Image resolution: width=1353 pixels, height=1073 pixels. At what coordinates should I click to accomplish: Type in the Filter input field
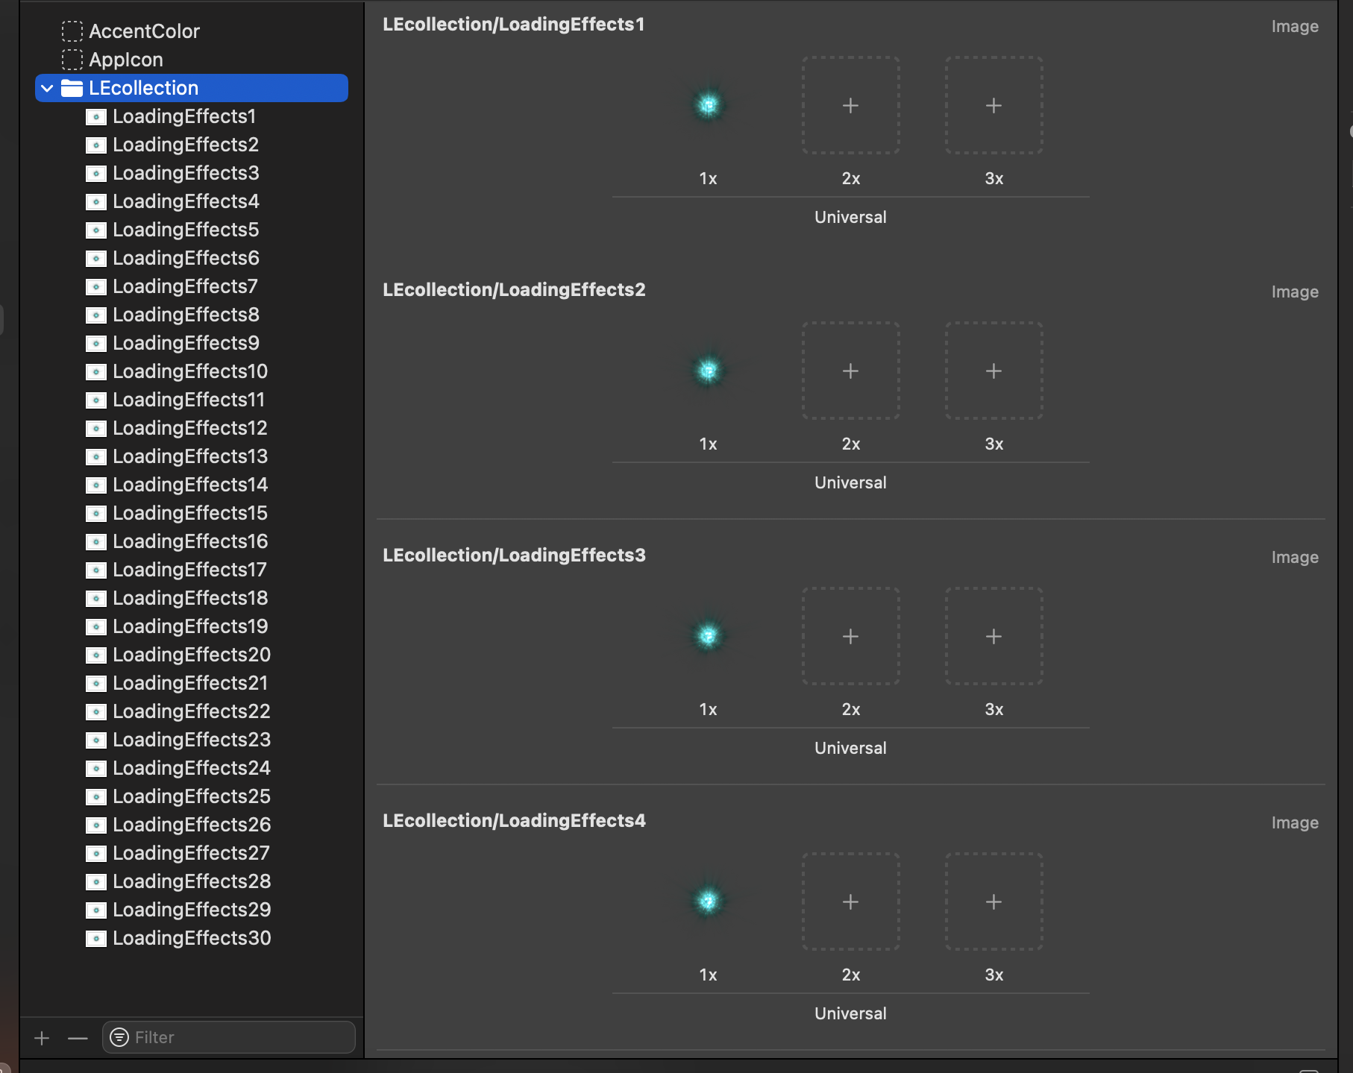(x=228, y=1037)
